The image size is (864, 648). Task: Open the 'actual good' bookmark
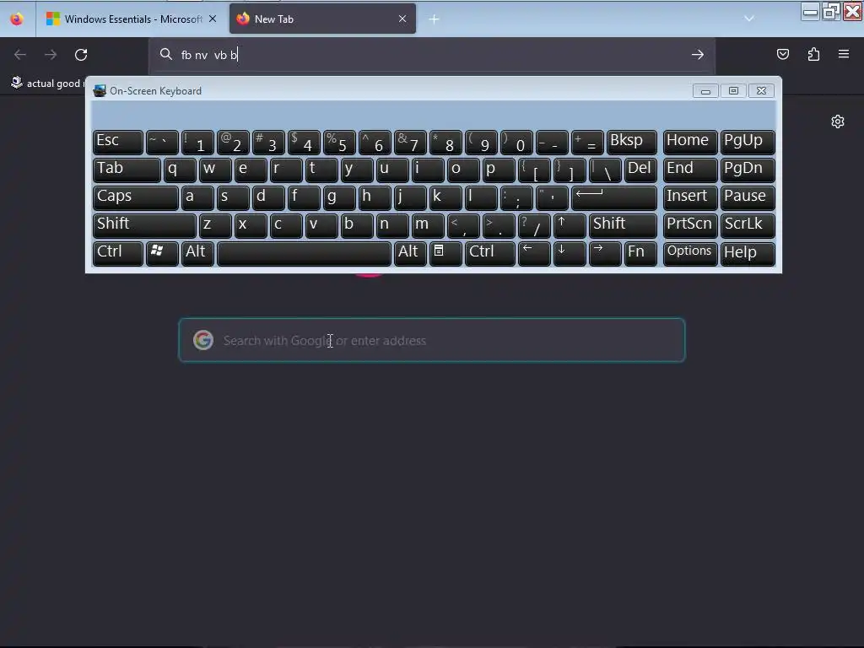tap(47, 84)
